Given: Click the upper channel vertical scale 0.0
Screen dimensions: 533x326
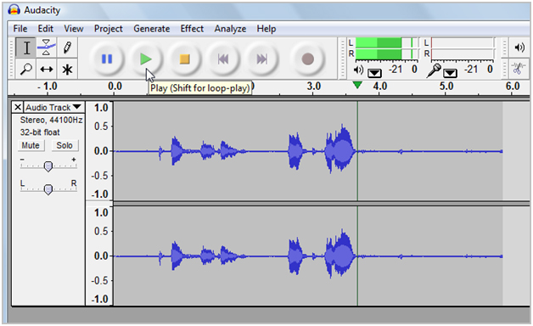Looking at the screenshot, I should [101, 150].
